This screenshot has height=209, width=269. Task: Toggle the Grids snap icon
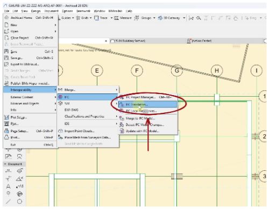(x=78, y=18)
